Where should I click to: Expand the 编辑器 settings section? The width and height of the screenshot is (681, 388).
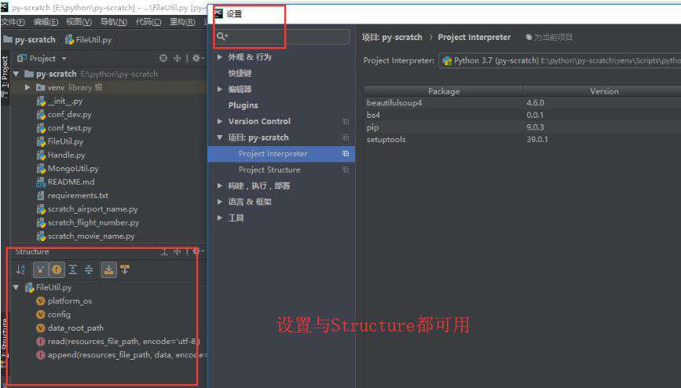[220, 89]
